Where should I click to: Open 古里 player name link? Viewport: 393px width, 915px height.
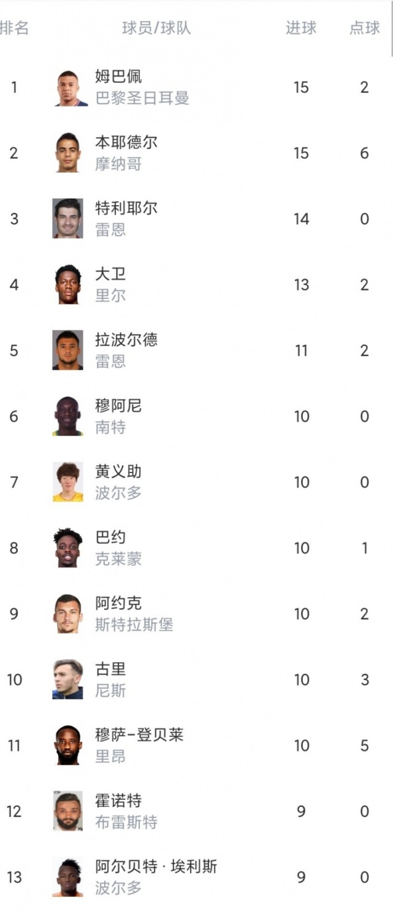(110, 669)
